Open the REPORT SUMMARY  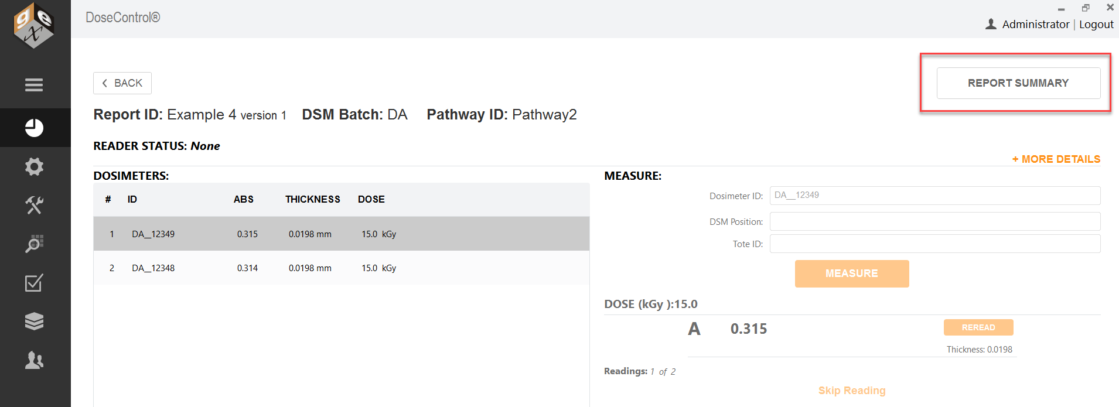pos(1018,83)
